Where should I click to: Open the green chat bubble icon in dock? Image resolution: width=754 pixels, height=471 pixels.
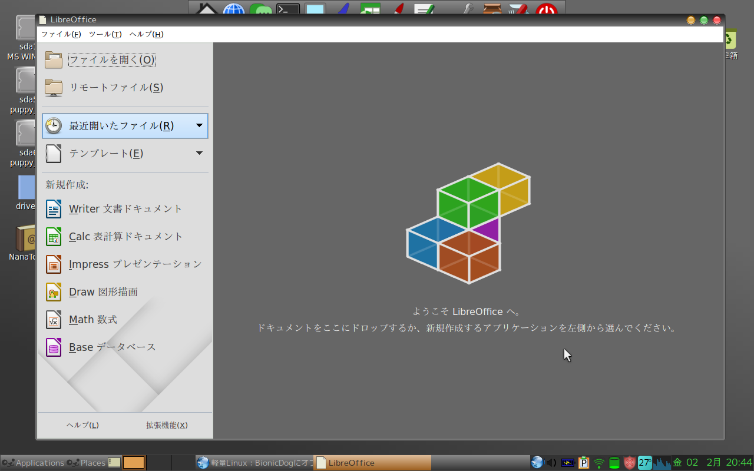point(260,9)
